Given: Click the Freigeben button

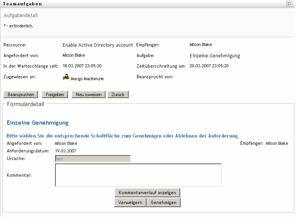Looking at the screenshot, I should click(x=55, y=95).
